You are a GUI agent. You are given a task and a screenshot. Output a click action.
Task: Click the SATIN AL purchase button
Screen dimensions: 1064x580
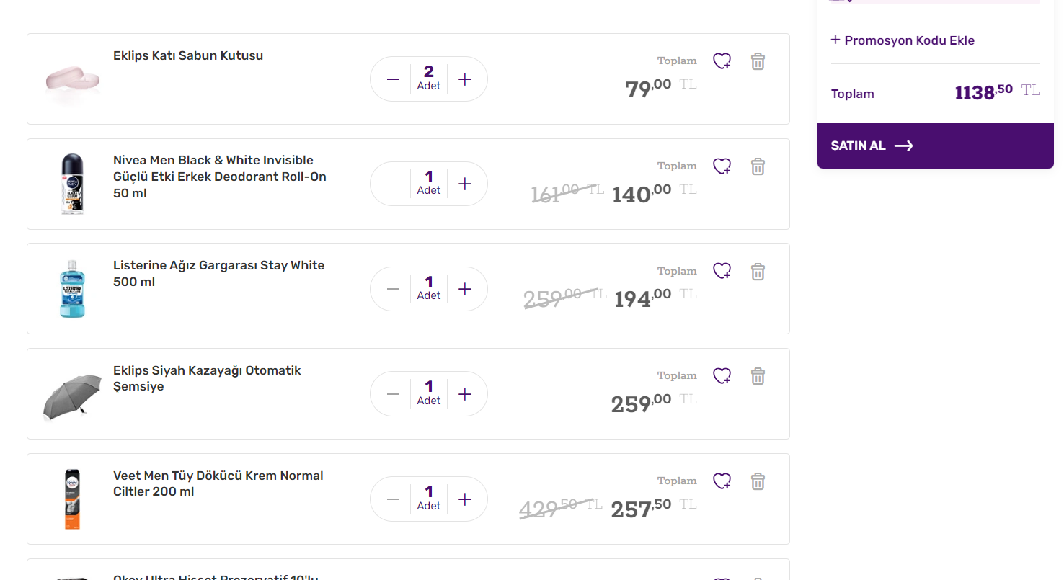pos(935,146)
